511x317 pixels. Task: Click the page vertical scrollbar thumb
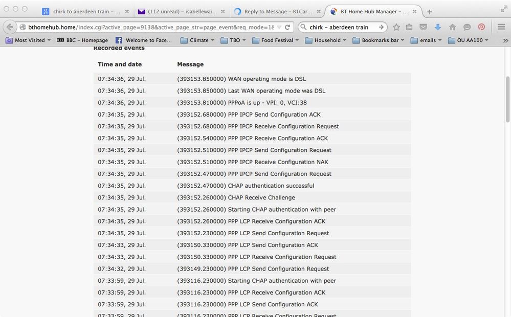tap(507, 99)
